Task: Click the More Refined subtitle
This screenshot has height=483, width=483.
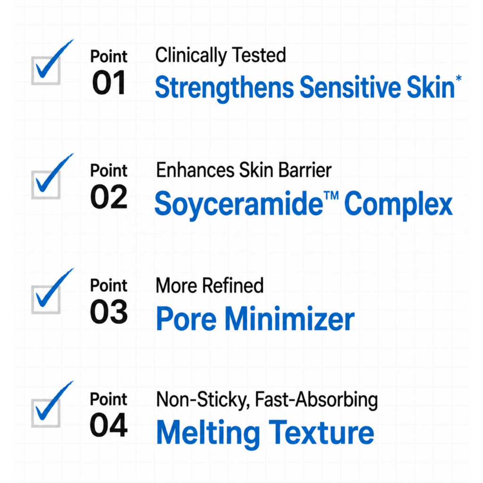Action: tap(210, 285)
